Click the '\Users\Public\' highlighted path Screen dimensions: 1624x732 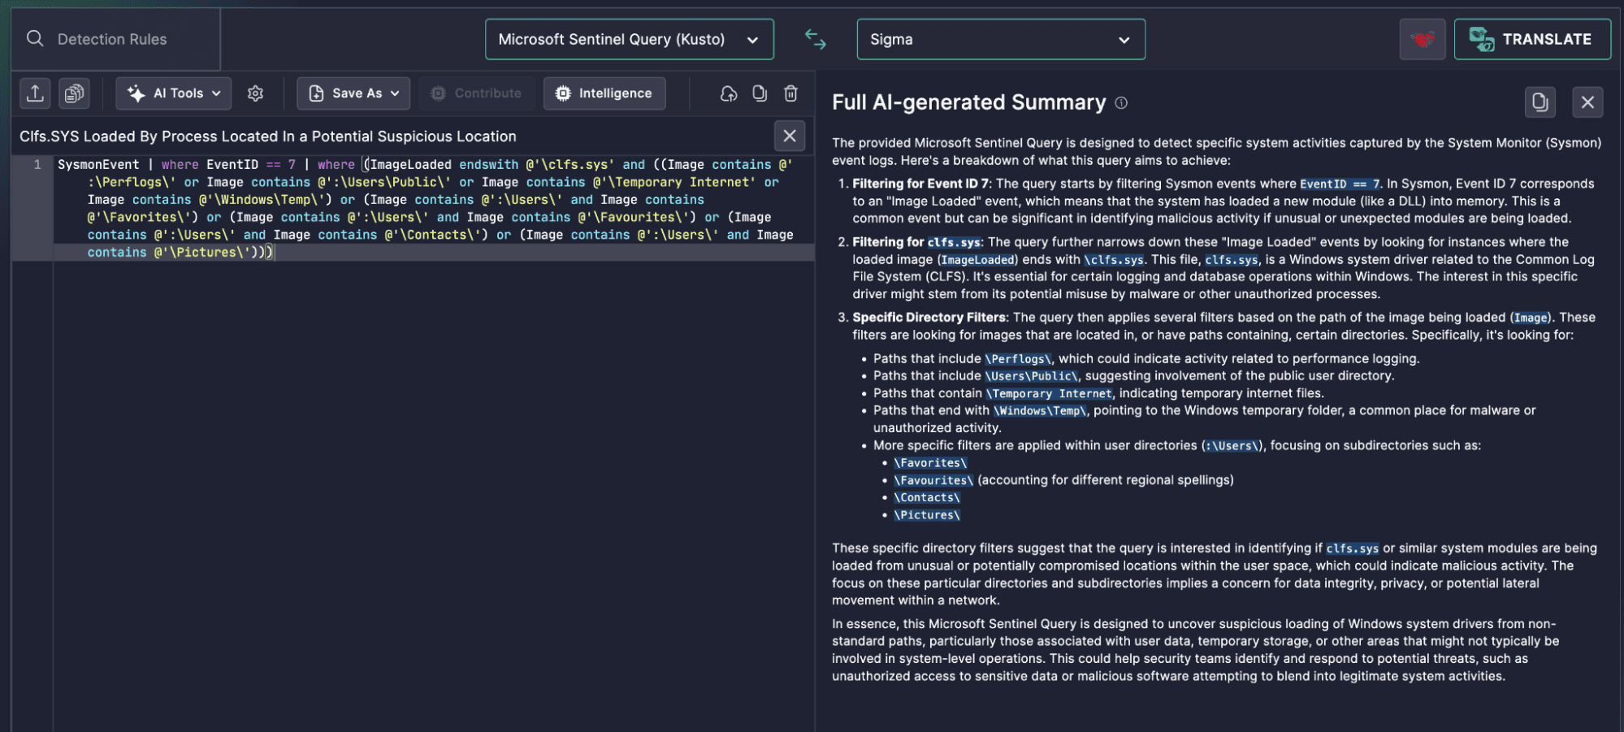pyautogui.click(x=1032, y=376)
